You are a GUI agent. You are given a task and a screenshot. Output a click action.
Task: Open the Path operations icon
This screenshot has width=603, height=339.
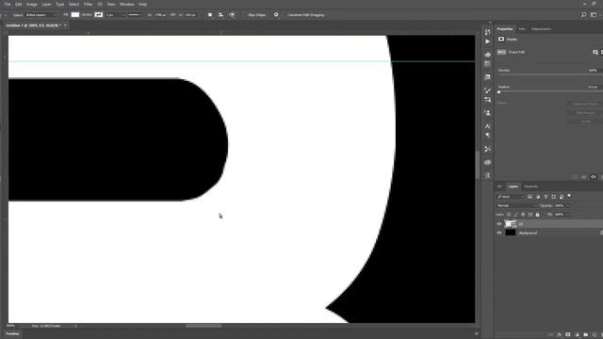point(210,15)
